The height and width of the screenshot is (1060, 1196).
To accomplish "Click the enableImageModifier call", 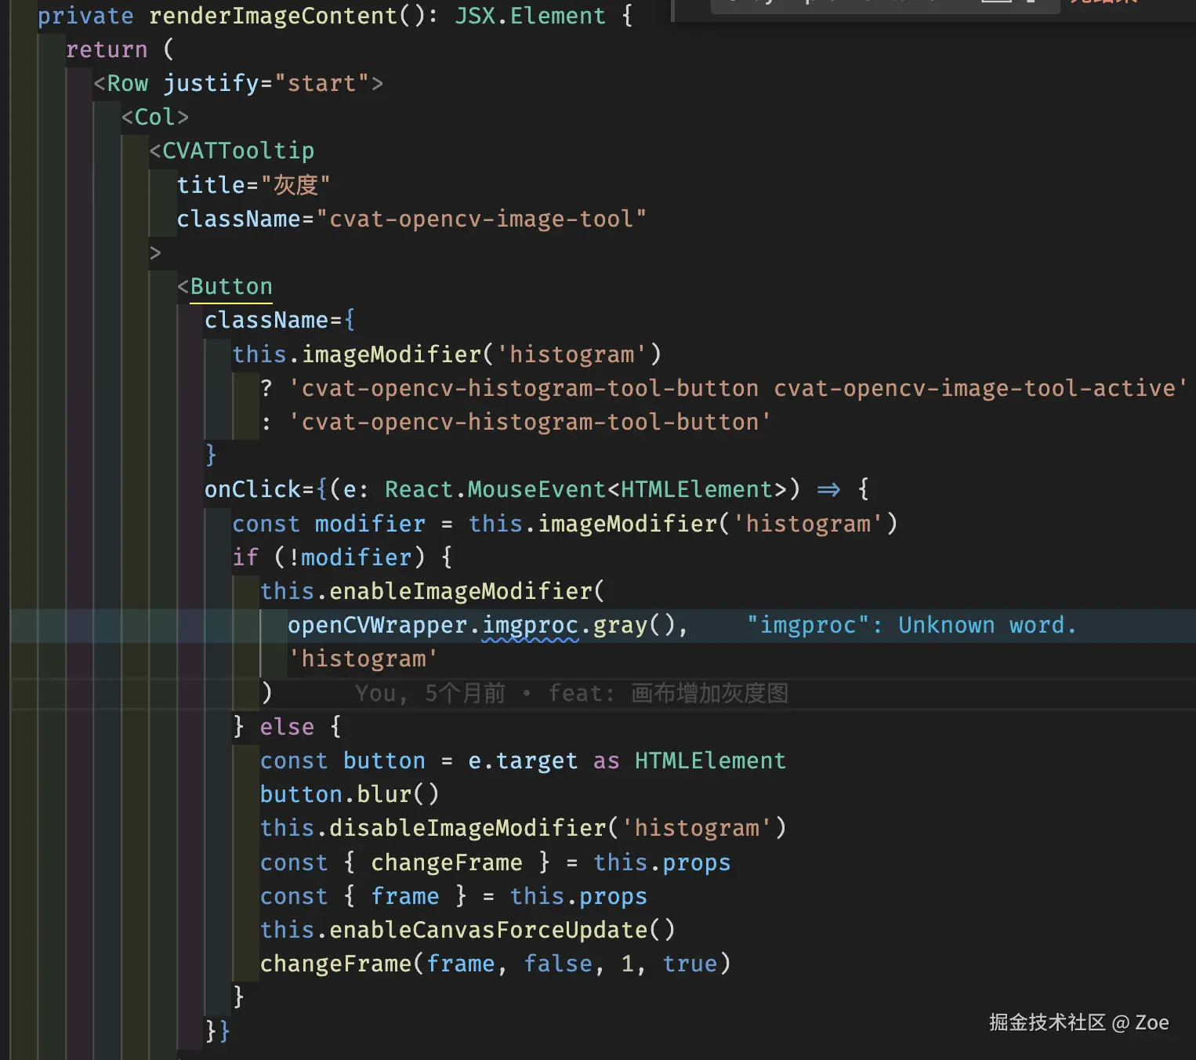I will coord(460,591).
